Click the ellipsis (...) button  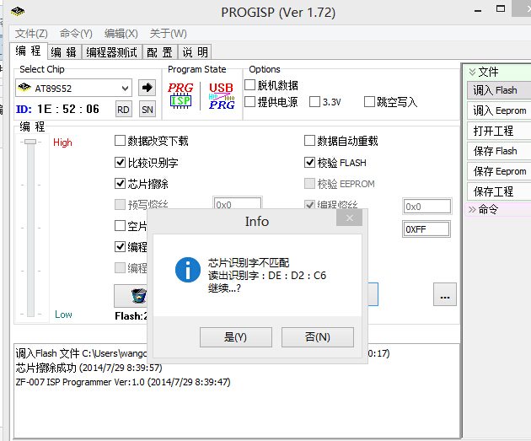pos(445,294)
